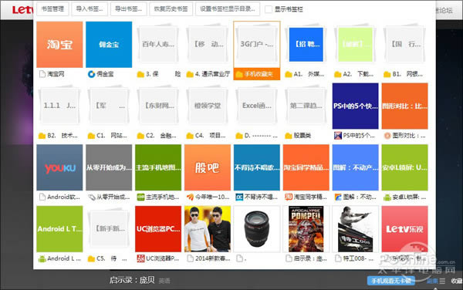The width and height of the screenshot is (463, 290).
Task: Click the 2014新款春 bookmark label
Action: pos(213,258)
